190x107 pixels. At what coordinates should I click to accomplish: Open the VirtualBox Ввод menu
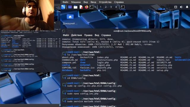click(93, 2)
